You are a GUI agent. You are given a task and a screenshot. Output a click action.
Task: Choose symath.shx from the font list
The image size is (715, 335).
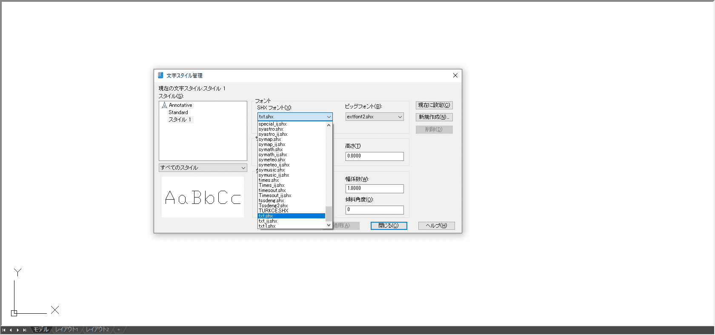[292, 149]
